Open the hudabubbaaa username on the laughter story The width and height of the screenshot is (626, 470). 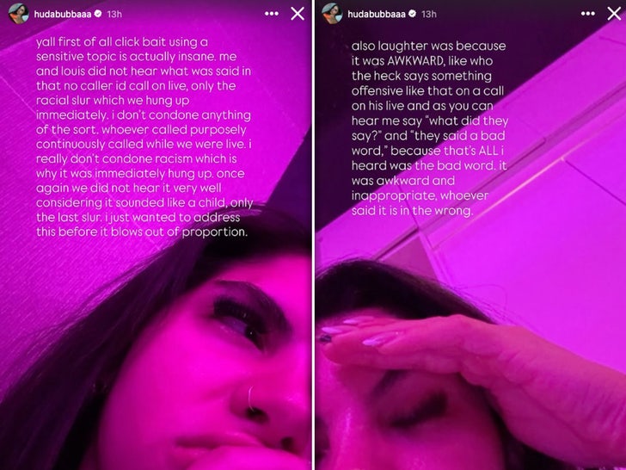click(x=377, y=15)
